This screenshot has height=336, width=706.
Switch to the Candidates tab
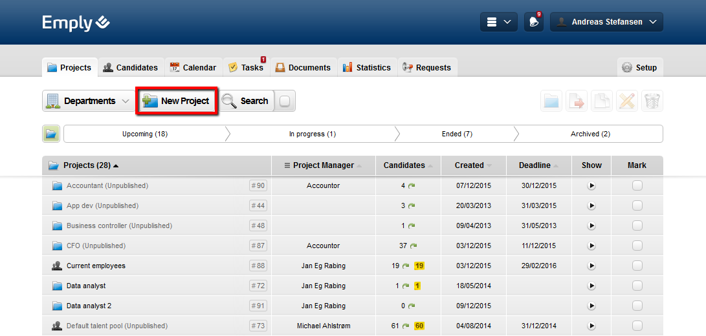pos(130,67)
